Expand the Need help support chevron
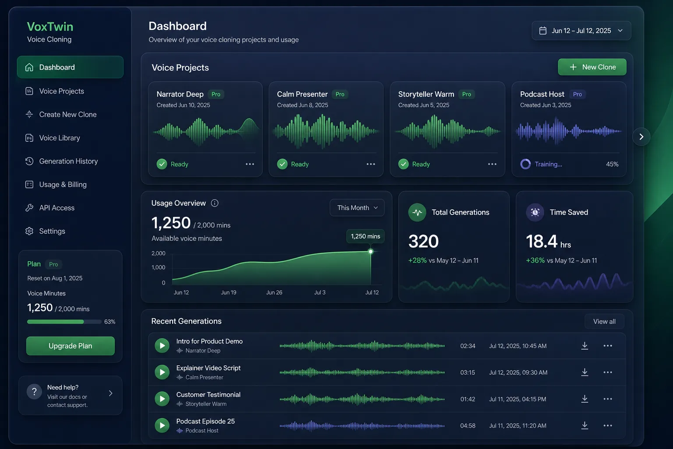The width and height of the screenshot is (673, 449). click(x=110, y=393)
